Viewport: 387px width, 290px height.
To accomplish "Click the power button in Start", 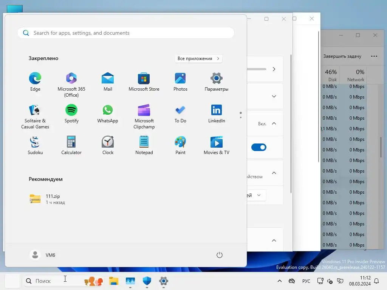I will [x=220, y=255].
